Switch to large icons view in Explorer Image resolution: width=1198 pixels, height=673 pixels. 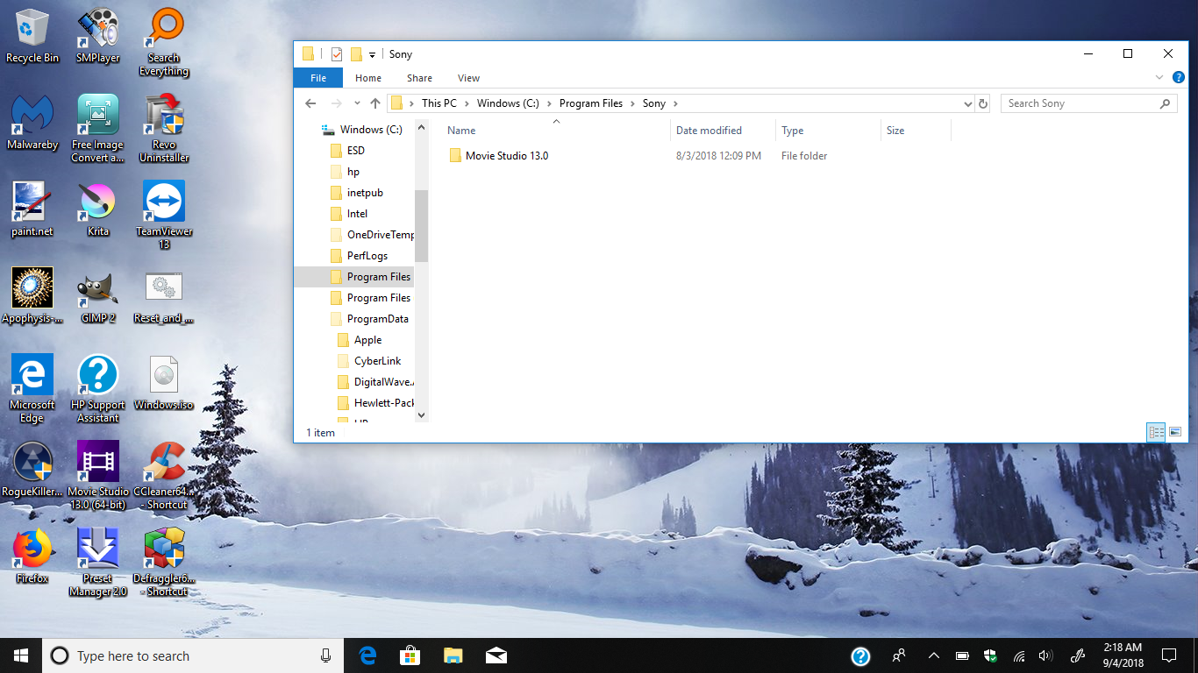1175,432
